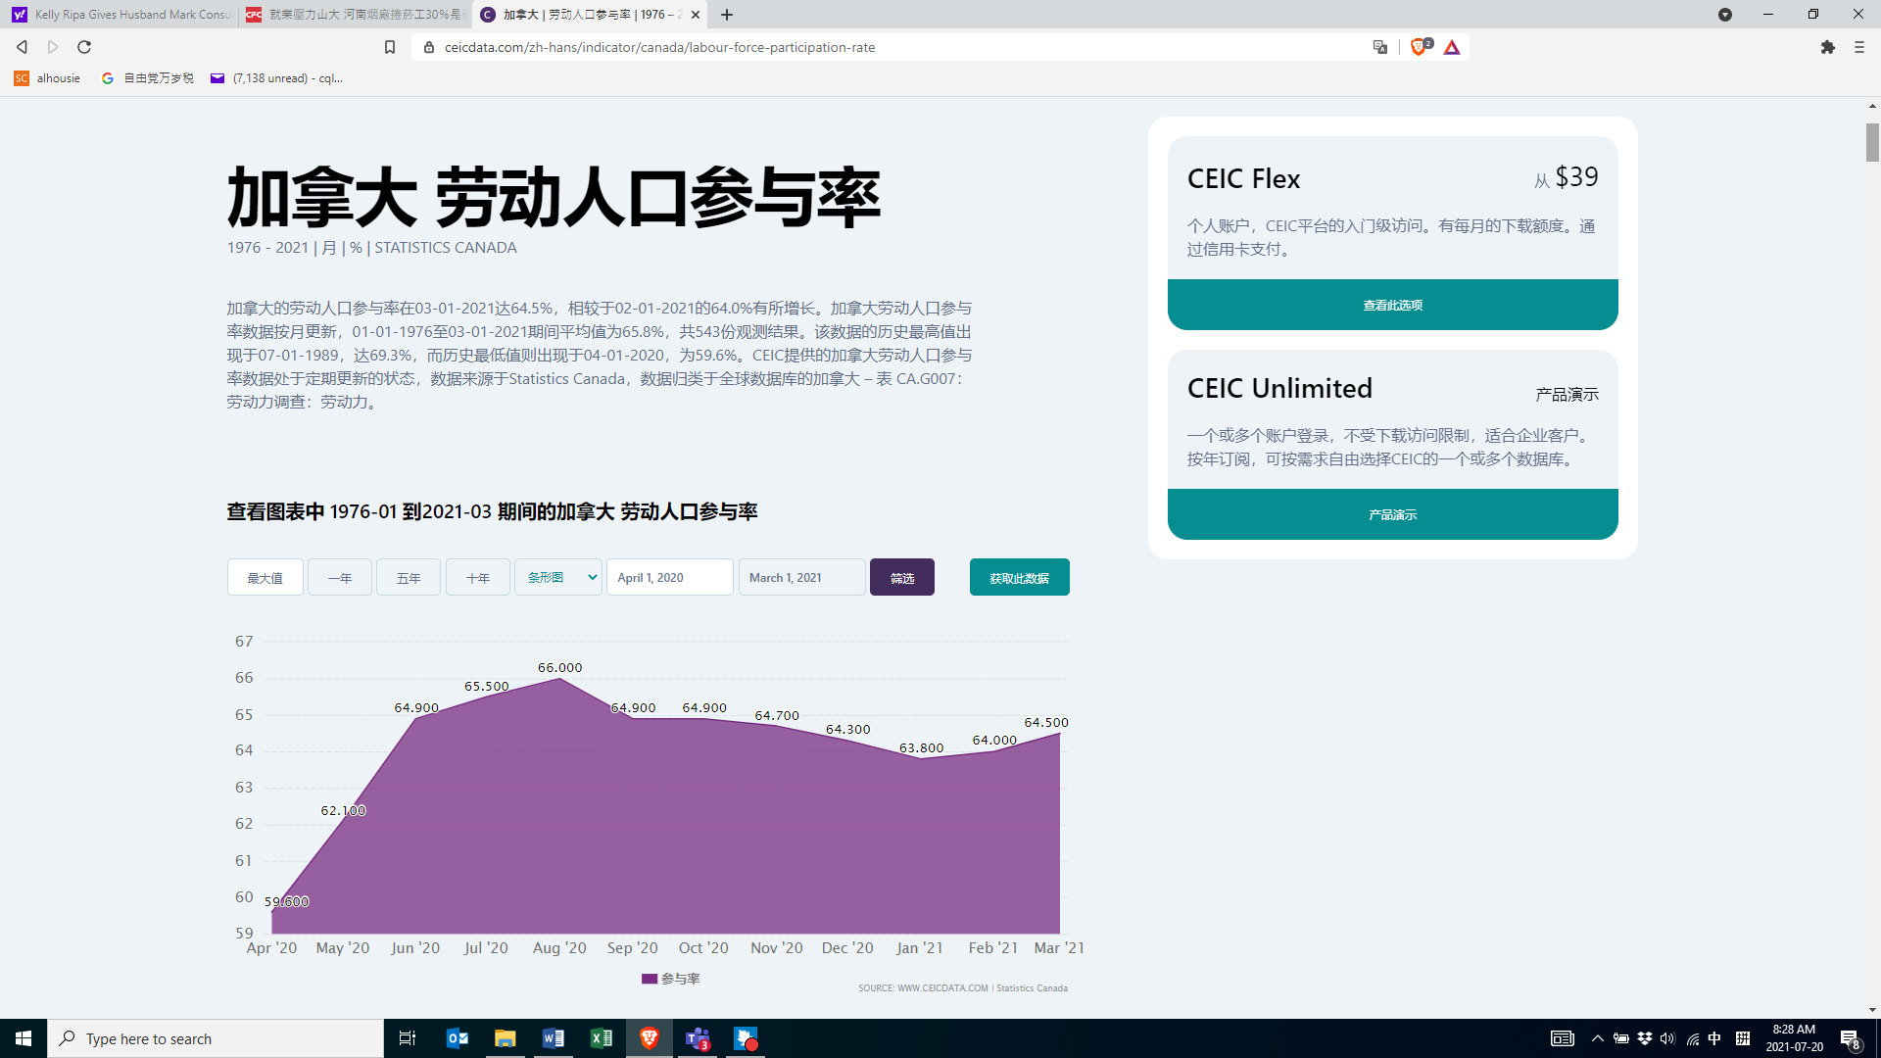Open Brave Shields lion icon

1418,47
